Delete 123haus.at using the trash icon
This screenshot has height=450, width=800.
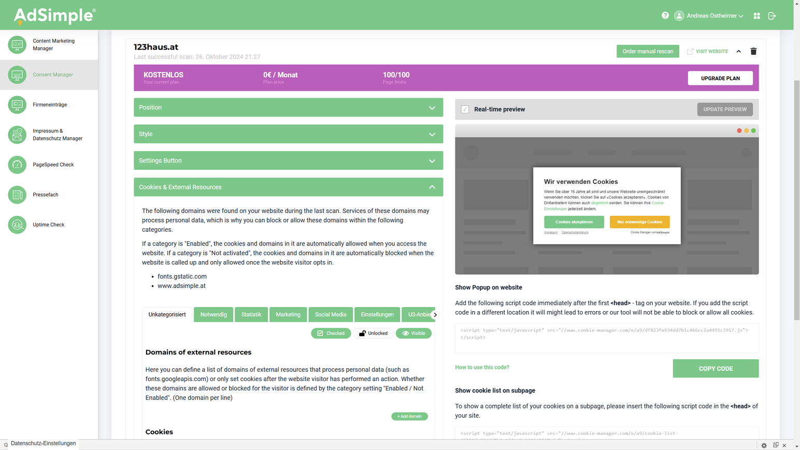753,51
